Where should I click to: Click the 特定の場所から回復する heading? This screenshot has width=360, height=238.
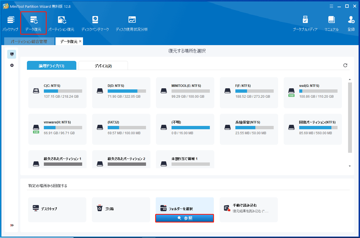(48, 186)
